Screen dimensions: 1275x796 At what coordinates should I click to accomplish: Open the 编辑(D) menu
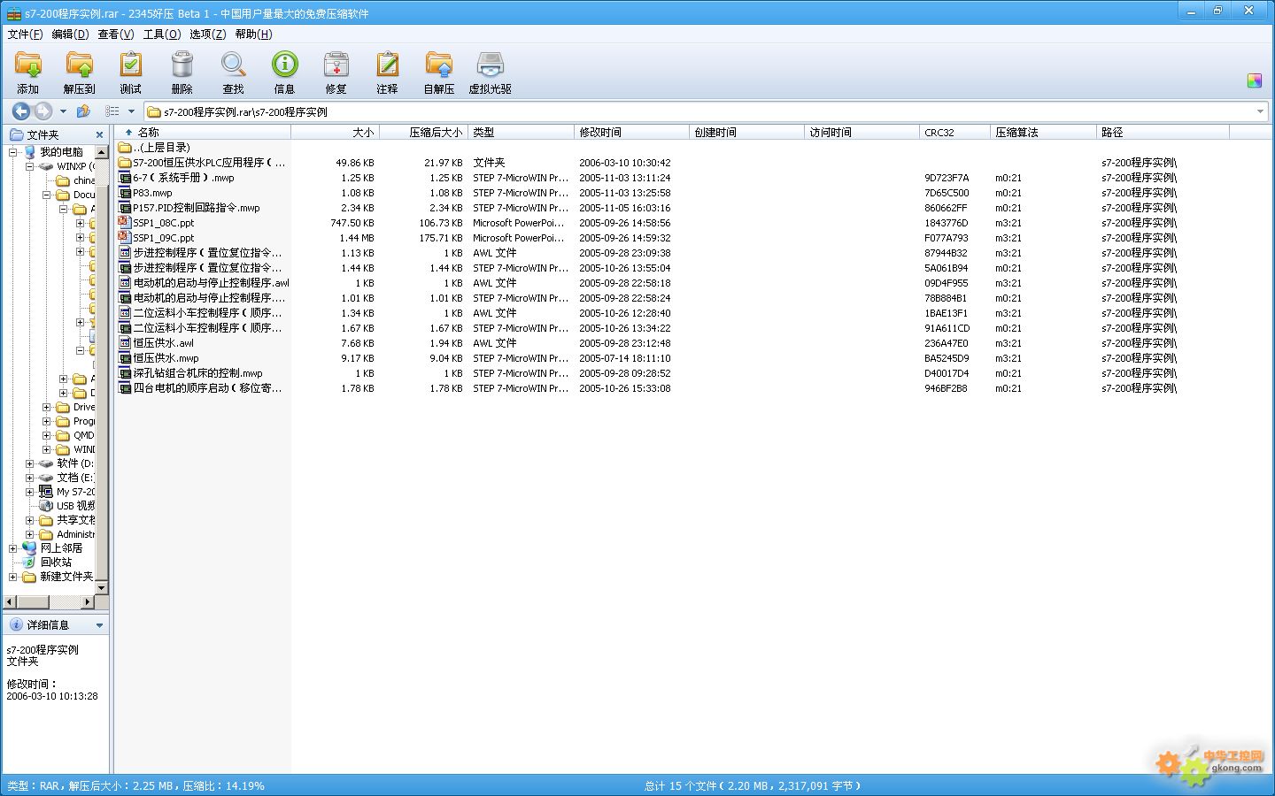pos(70,34)
